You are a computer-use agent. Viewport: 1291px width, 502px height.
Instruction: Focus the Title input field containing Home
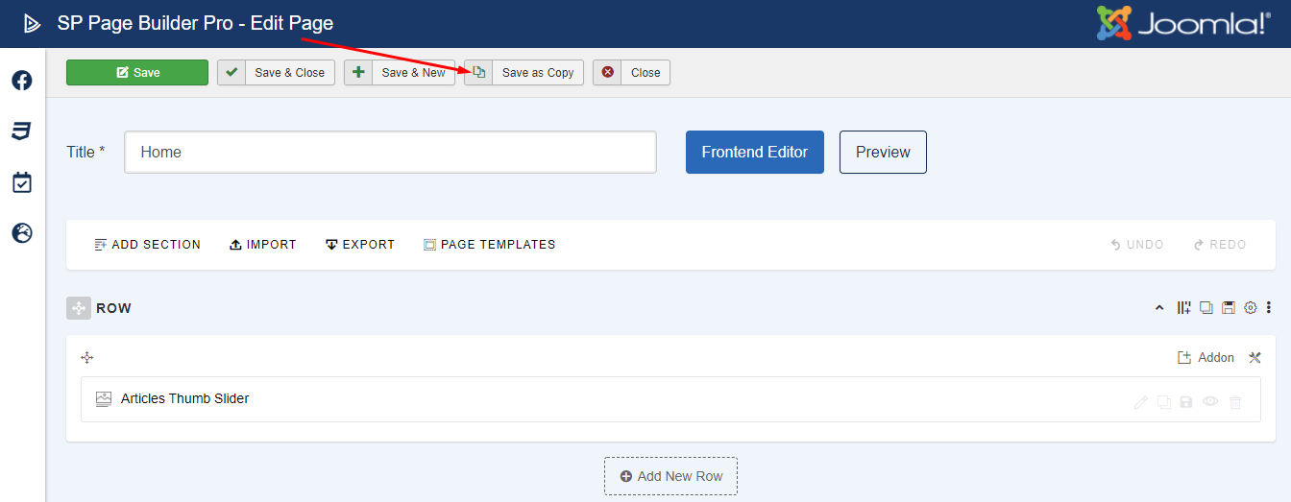pyautogui.click(x=390, y=152)
